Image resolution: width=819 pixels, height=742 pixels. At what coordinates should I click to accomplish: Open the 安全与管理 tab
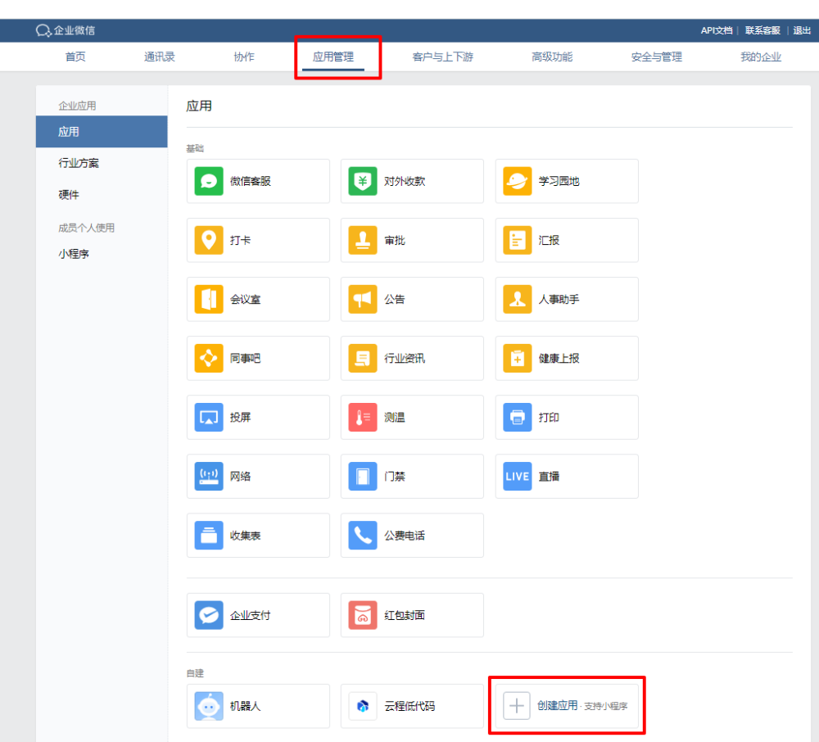coord(657,57)
